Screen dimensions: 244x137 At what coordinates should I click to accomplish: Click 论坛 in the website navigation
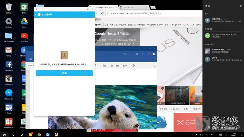(107, 25)
